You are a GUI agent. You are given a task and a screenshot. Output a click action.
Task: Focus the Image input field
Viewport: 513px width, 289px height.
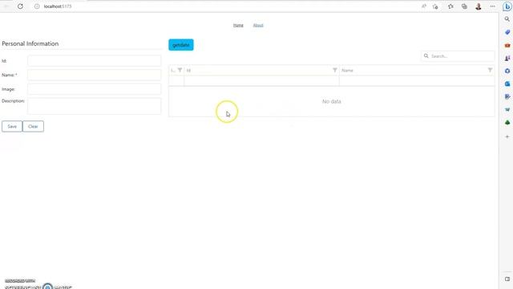(x=95, y=89)
